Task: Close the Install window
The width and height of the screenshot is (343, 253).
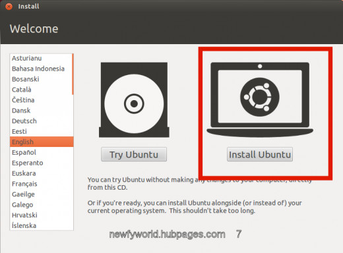Action: pyautogui.click(x=9, y=7)
